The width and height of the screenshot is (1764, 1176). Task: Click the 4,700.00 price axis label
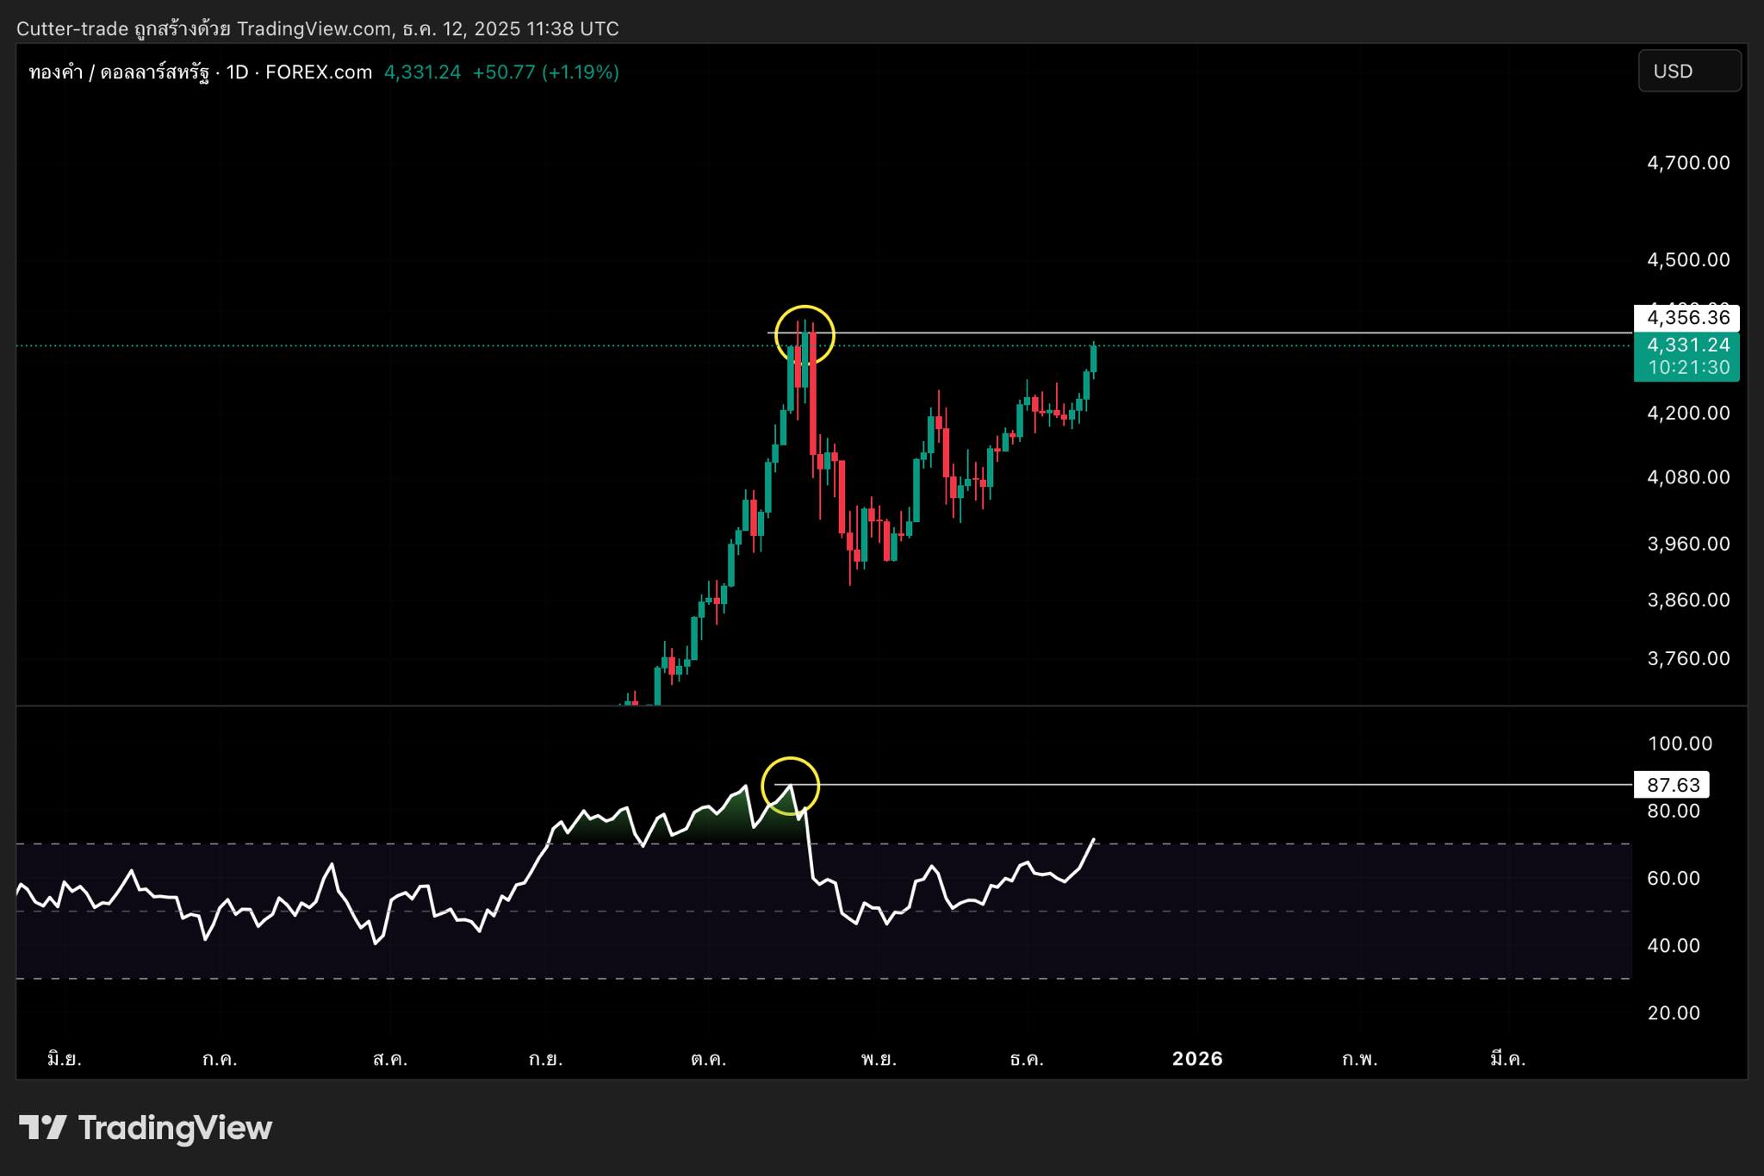[x=1688, y=163]
